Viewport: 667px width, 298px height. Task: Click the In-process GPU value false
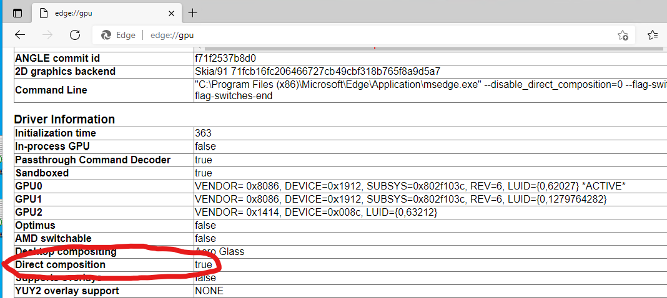205,147
